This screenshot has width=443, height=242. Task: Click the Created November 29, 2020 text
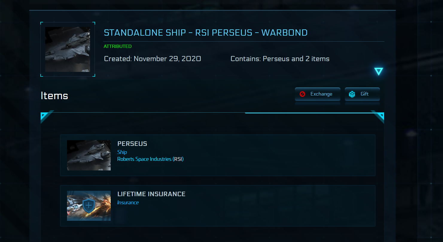pos(152,59)
